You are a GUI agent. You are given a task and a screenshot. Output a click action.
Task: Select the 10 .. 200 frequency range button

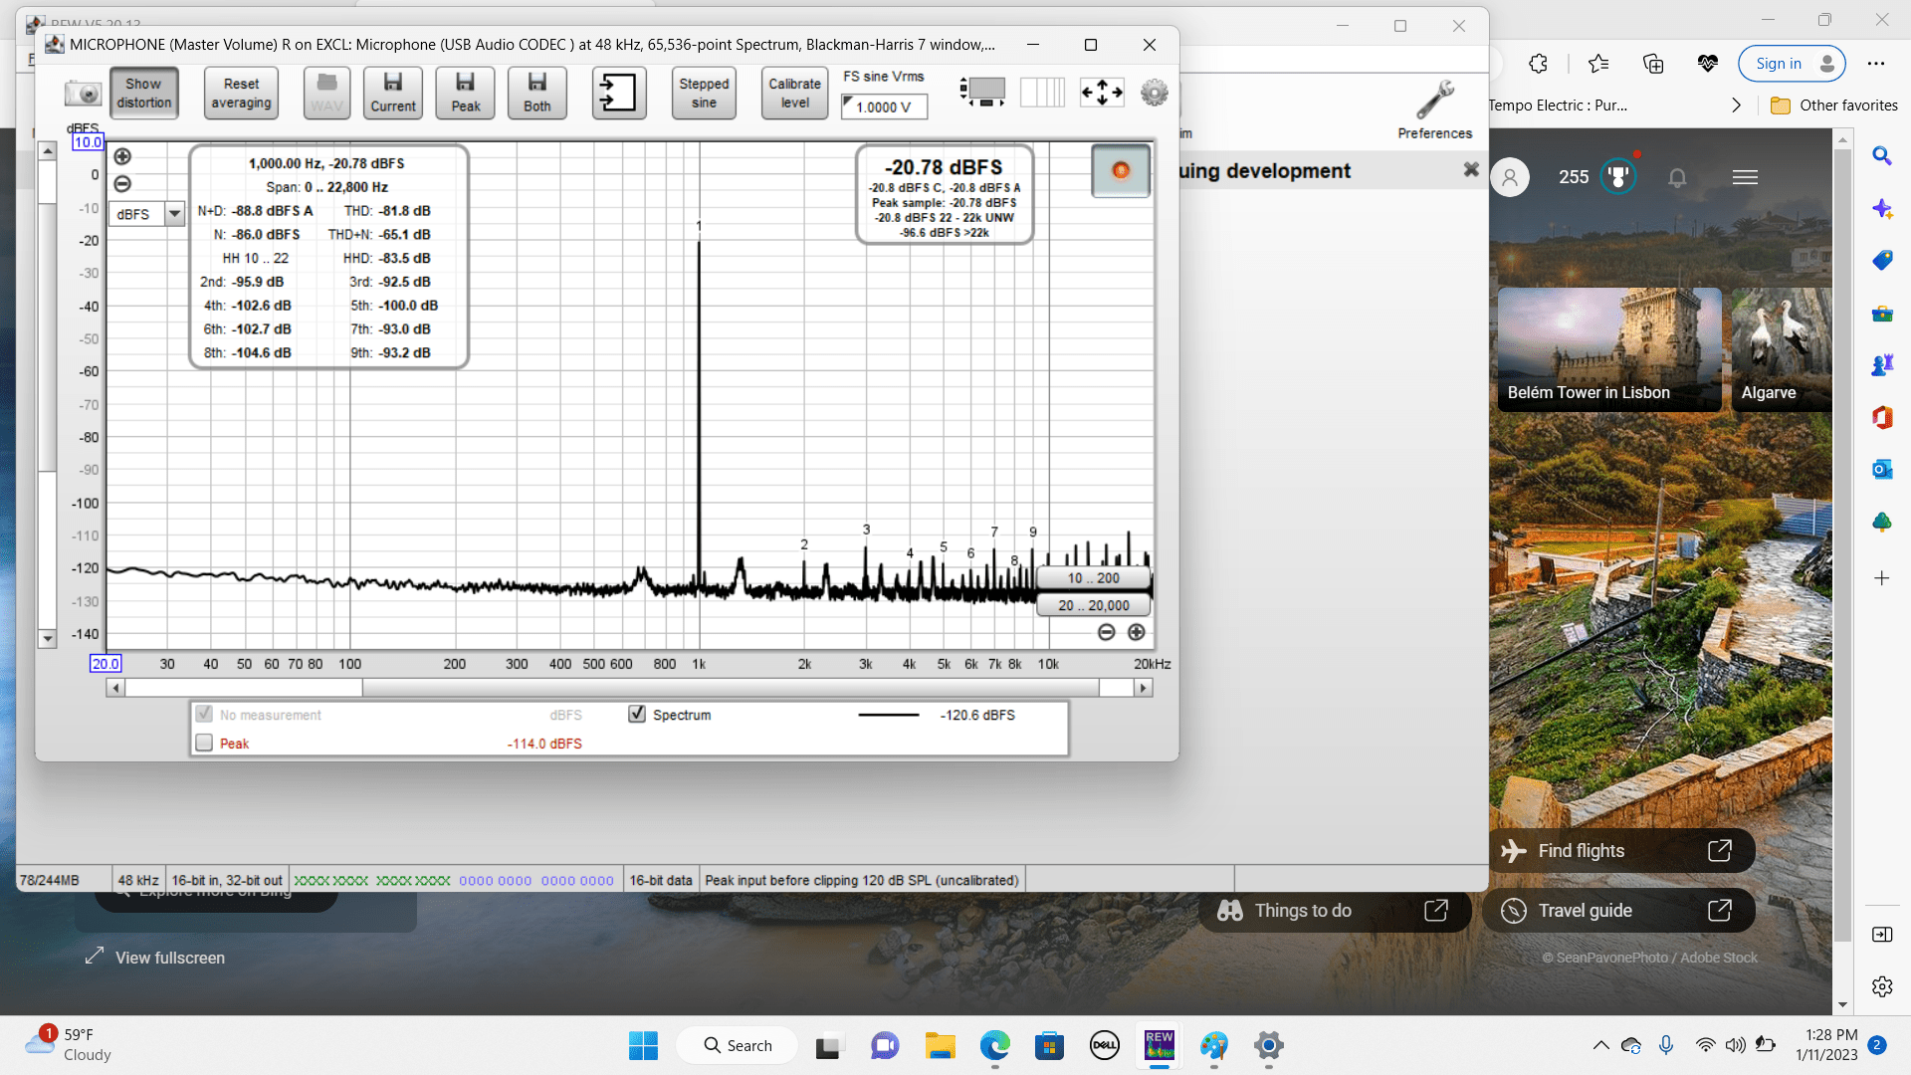tap(1093, 578)
